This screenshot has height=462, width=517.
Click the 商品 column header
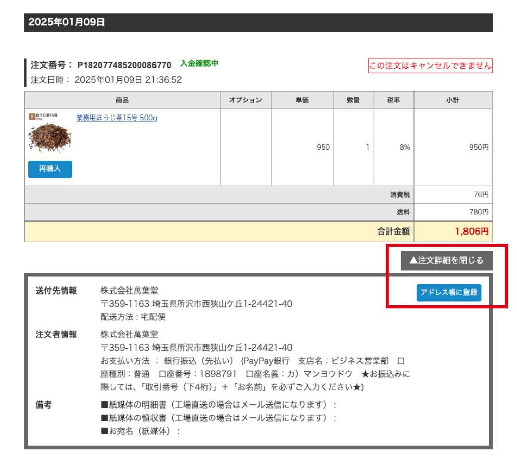point(122,100)
